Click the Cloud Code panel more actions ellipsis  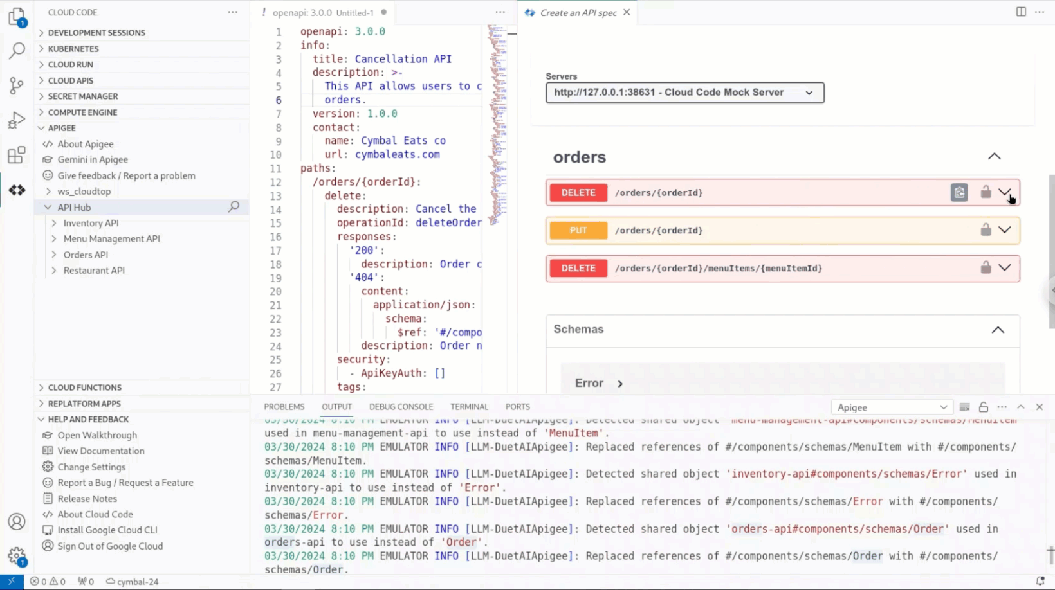pos(233,12)
